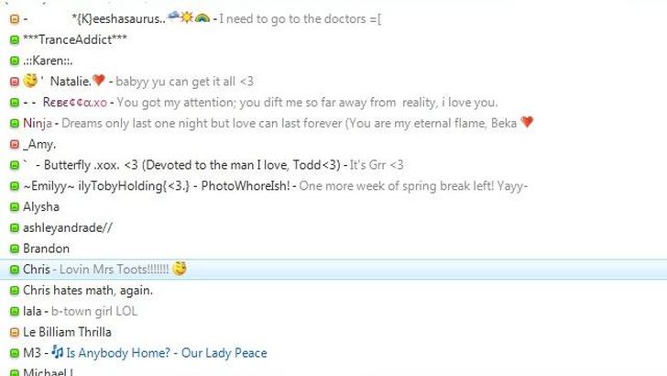Select the lala contact with b-town girl status
Viewport: 667px width, 376px height.
click(x=333, y=311)
